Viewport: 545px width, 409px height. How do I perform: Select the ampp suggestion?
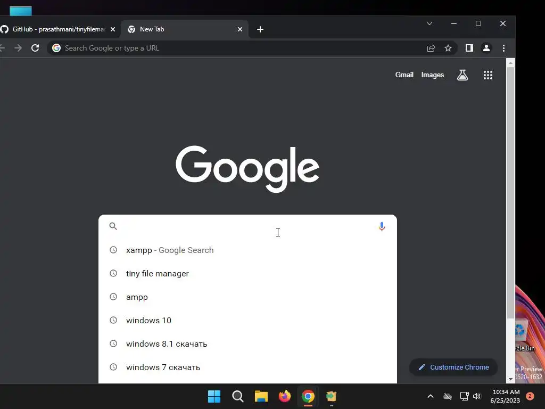247,297
